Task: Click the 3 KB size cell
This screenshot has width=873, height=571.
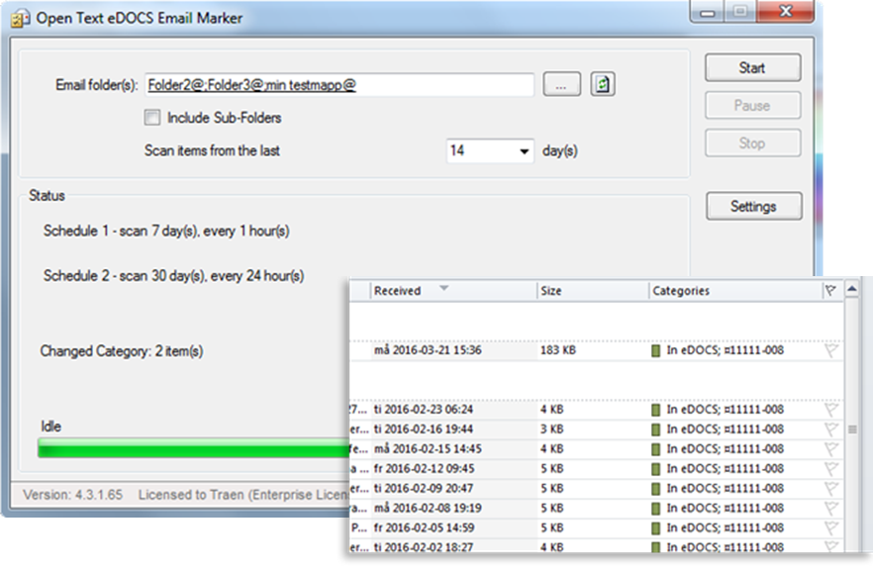Action: pyautogui.click(x=551, y=429)
